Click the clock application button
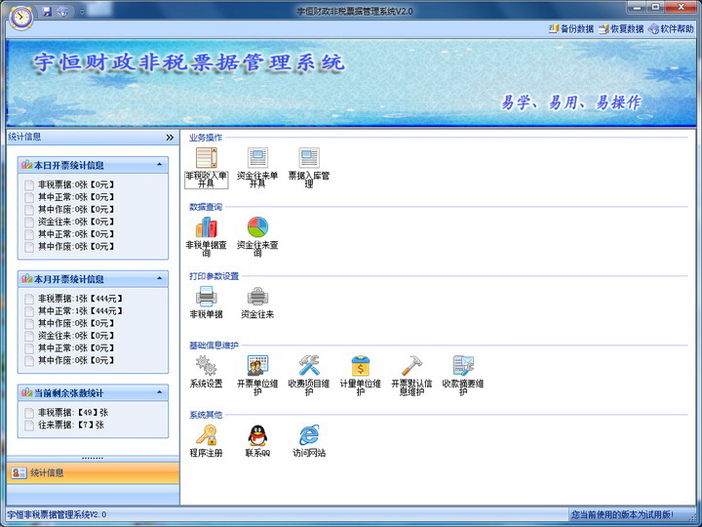 pyautogui.click(x=20, y=17)
